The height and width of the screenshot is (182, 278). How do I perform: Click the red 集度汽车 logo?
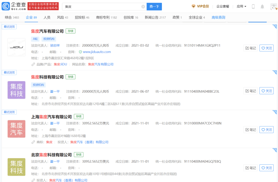point(16,129)
